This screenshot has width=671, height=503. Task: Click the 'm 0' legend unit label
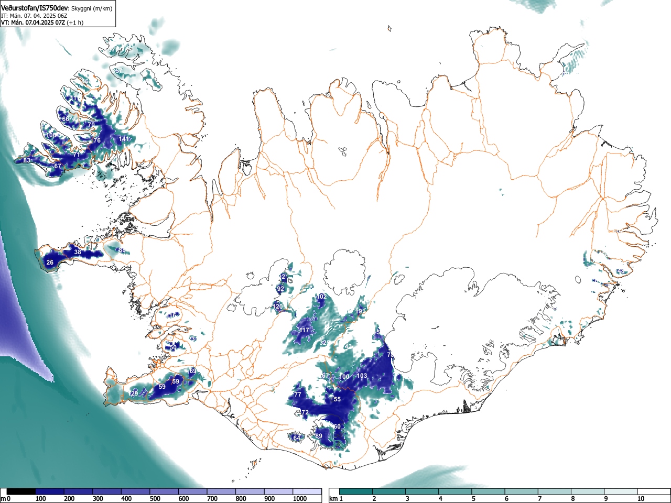[5, 499]
